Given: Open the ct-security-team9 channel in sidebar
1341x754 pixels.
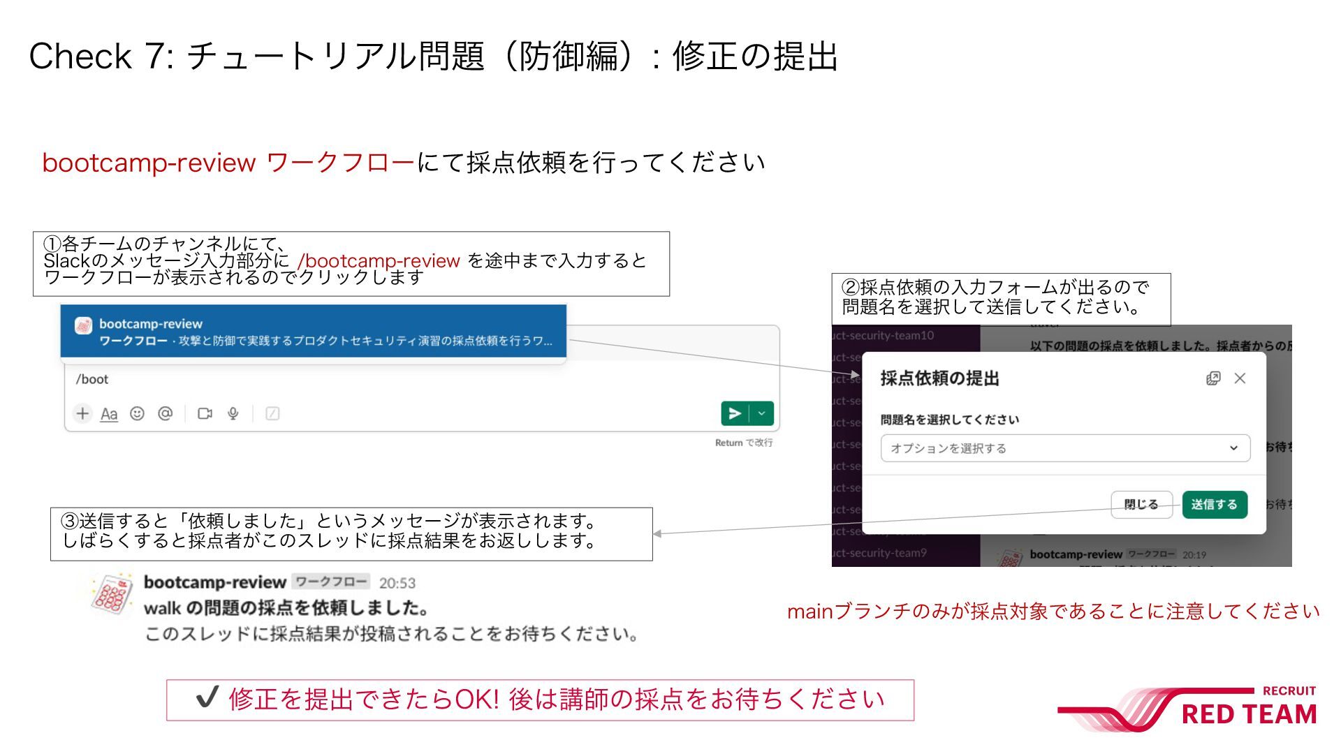Looking at the screenshot, I should pyautogui.click(x=880, y=553).
